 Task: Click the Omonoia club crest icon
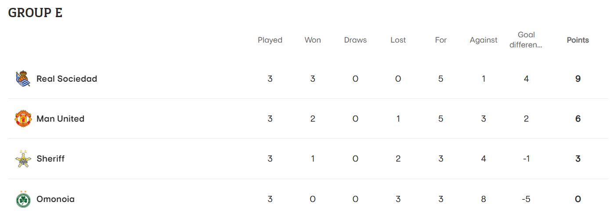(x=23, y=199)
